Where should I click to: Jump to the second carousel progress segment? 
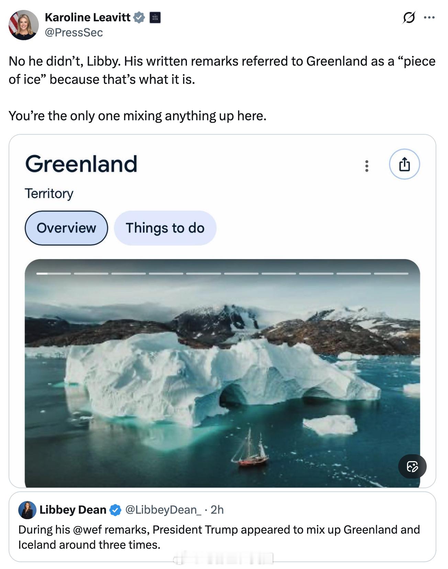(x=91, y=274)
